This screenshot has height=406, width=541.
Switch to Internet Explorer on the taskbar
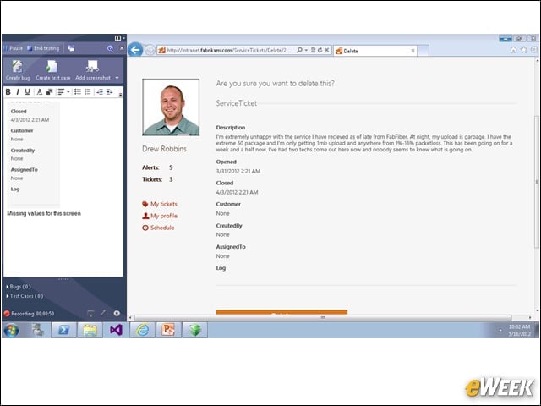click(143, 330)
